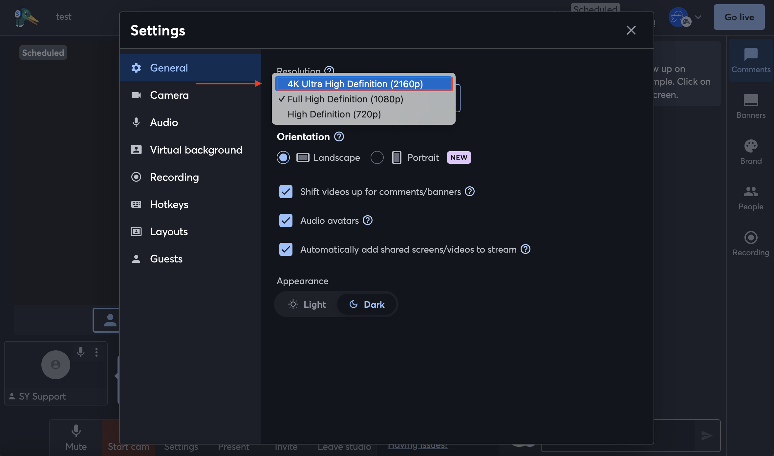Click the account avatar icon
The width and height of the screenshot is (774, 456).
(679, 17)
